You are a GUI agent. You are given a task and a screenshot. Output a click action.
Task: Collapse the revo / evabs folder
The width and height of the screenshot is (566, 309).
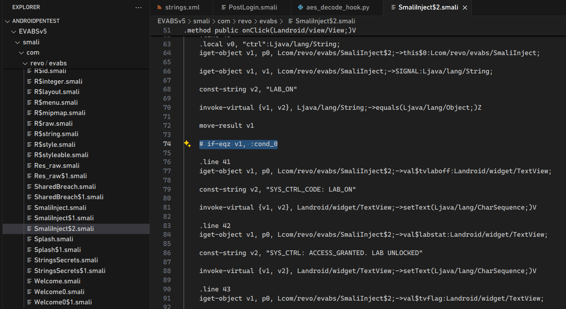click(25, 63)
